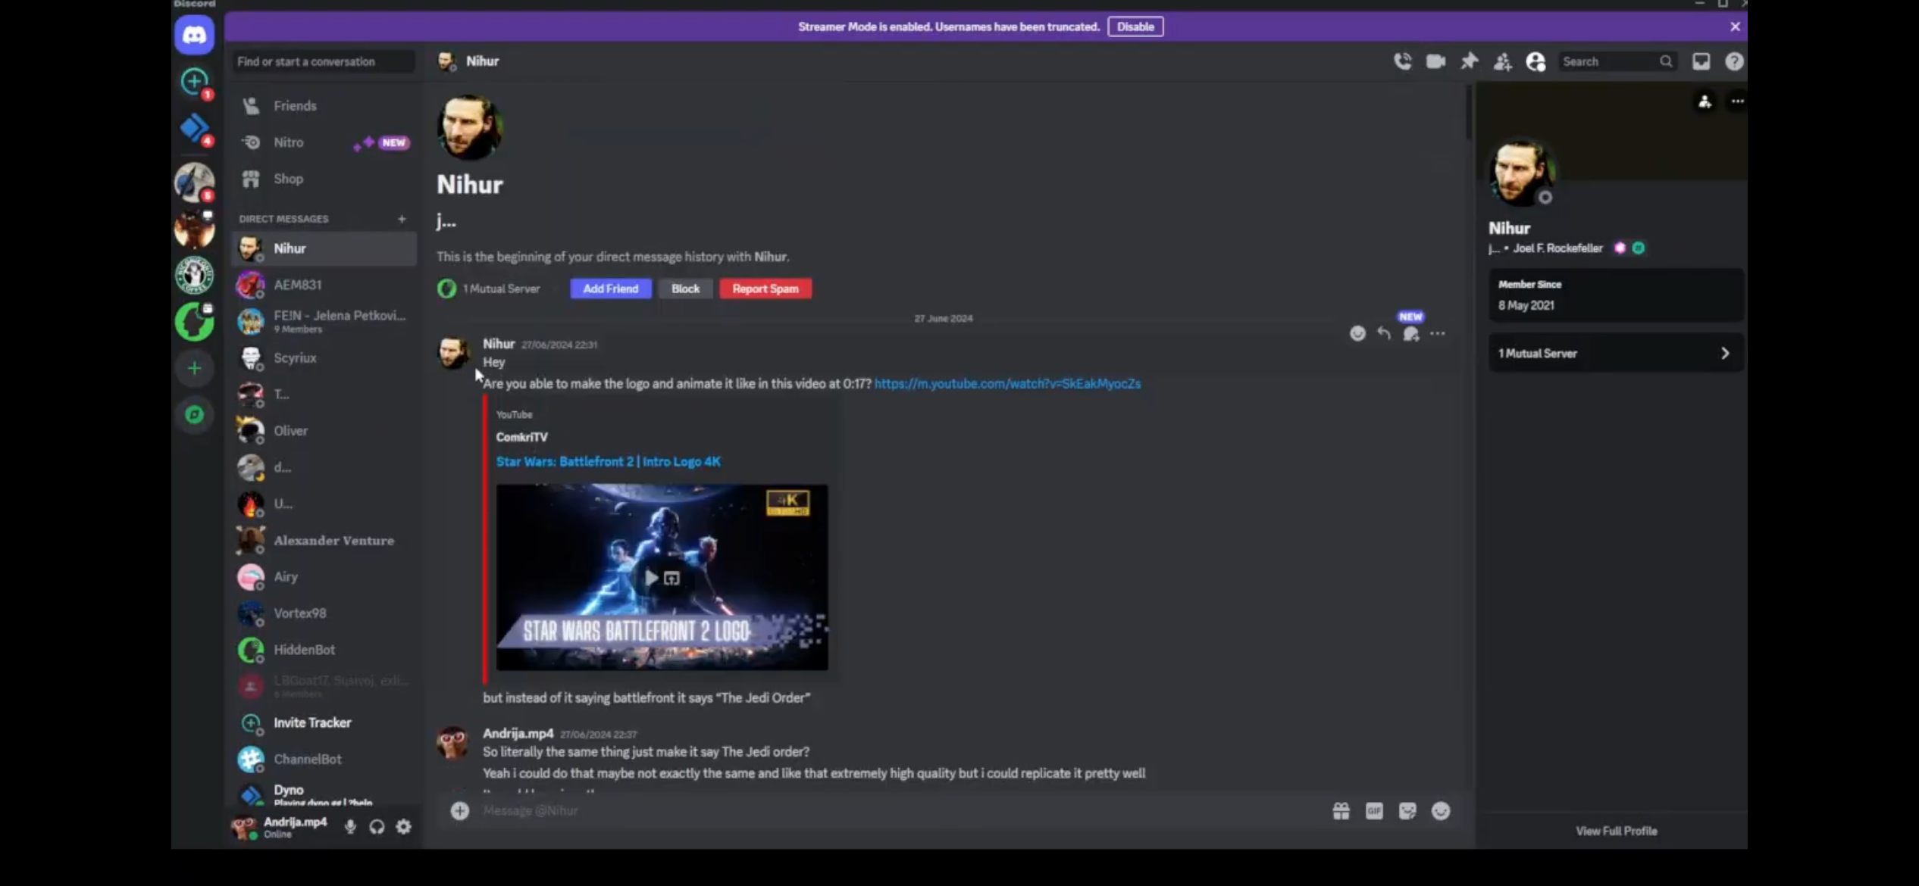Viewport: 1919px width, 886px height.
Task: Open the Airy direct message
Action: tap(324, 577)
